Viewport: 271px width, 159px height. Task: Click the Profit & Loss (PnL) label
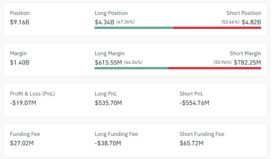pos(32,94)
